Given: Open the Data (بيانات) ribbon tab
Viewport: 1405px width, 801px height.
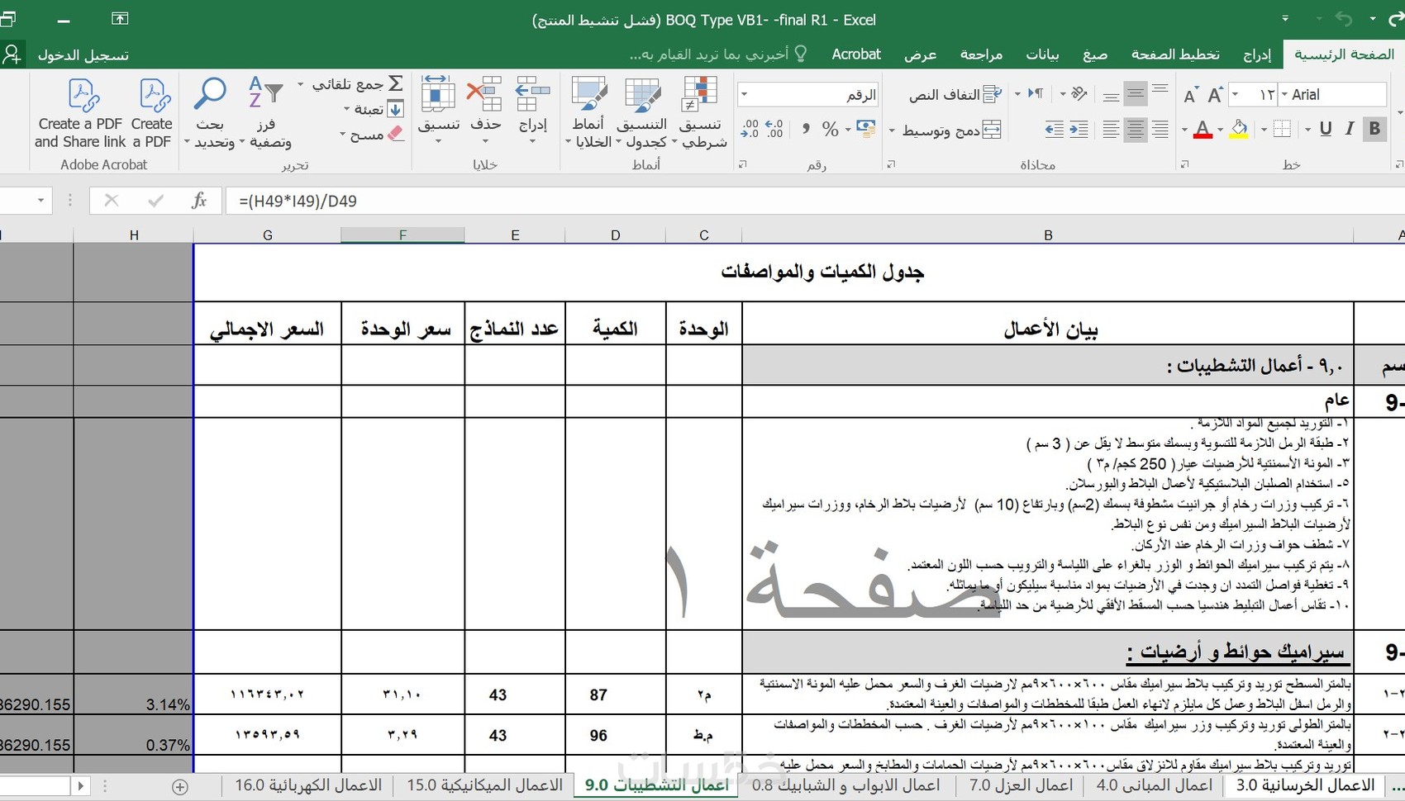Looking at the screenshot, I should (1042, 55).
